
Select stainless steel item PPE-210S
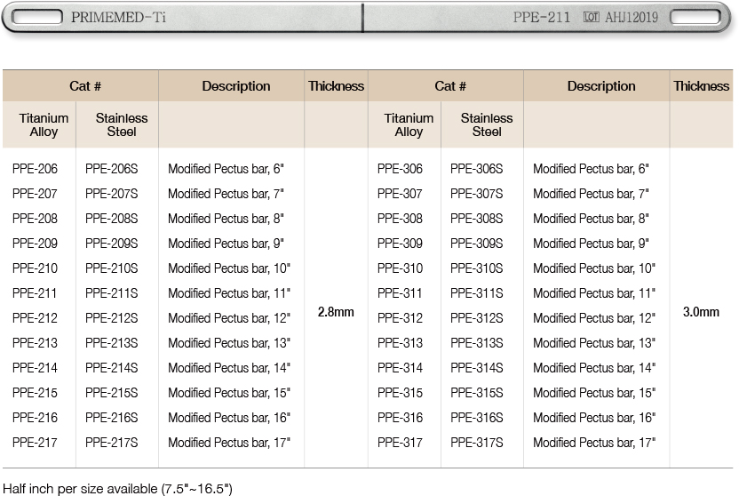pyautogui.click(x=112, y=268)
